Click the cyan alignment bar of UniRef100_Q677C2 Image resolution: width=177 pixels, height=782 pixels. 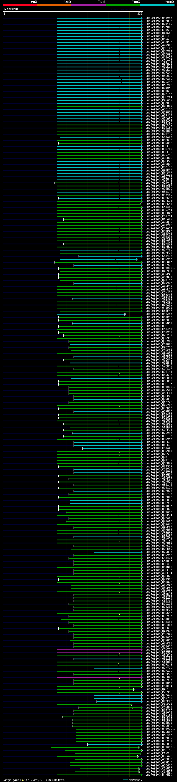pos(118,699)
